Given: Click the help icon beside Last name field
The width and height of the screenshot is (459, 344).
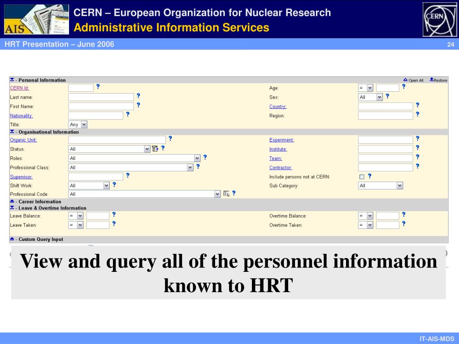Looking at the screenshot, I should [139, 96].
